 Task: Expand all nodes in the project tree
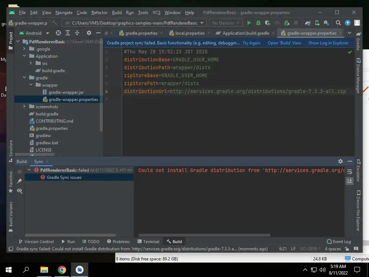[67, 33]
